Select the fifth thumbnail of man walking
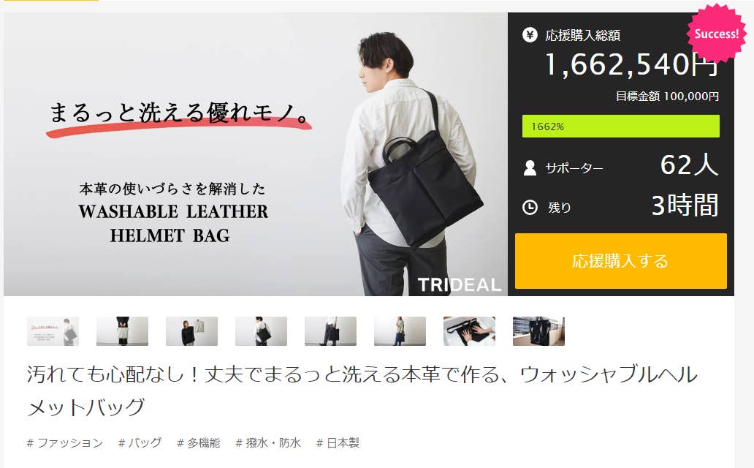Viewport: 754px width, 468px height. [330, 331]
